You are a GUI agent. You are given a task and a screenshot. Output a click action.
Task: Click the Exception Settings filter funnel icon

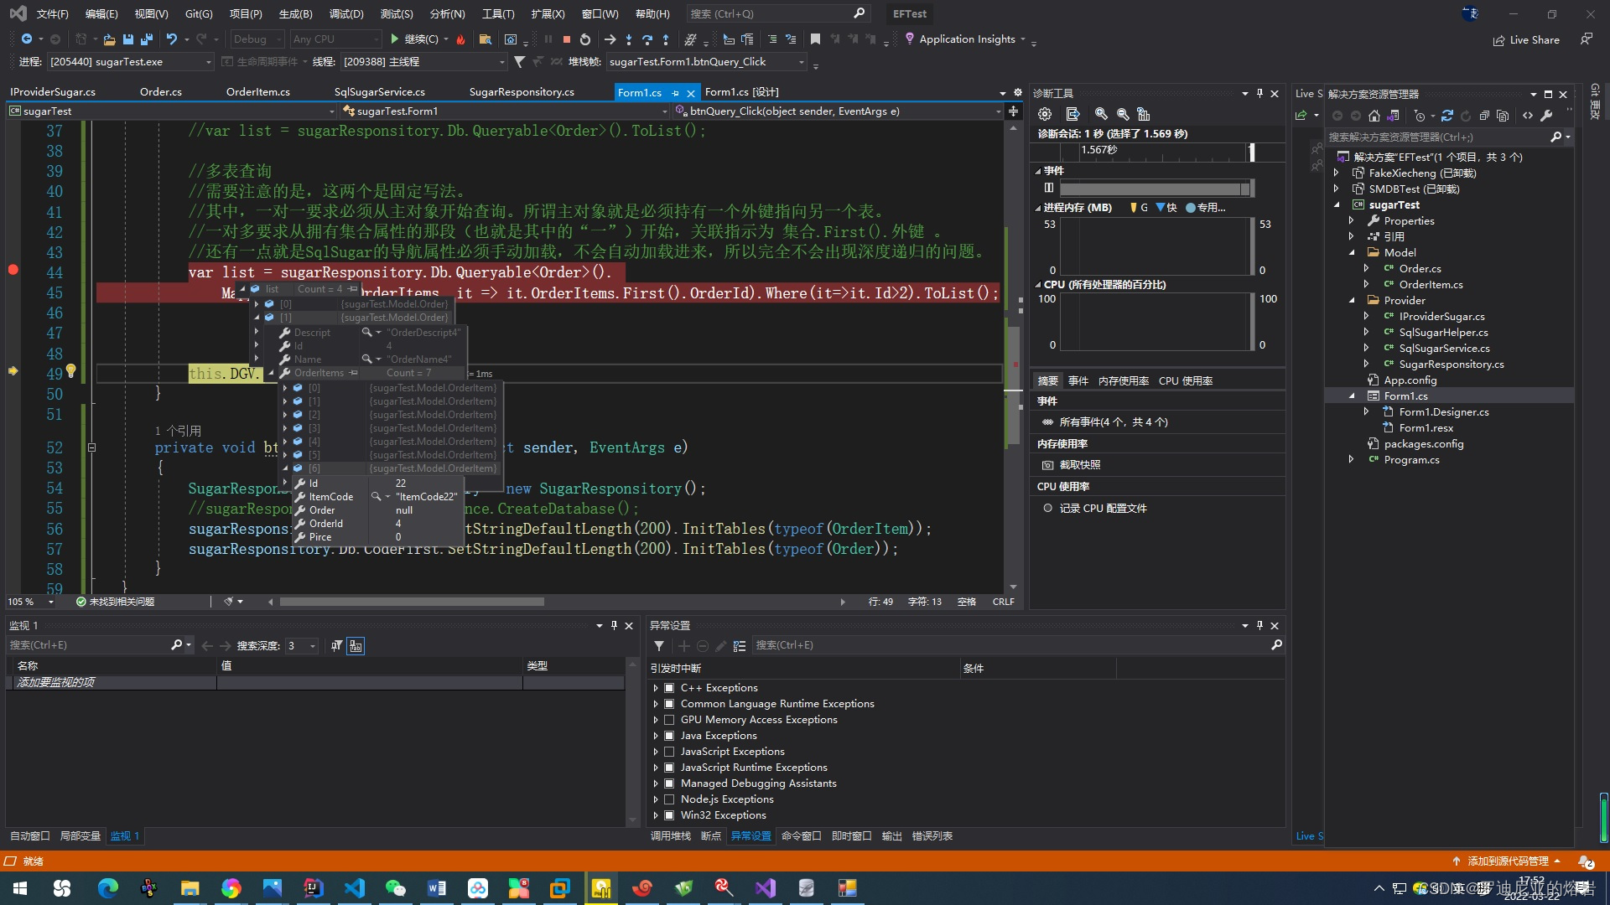click(659, 646)
